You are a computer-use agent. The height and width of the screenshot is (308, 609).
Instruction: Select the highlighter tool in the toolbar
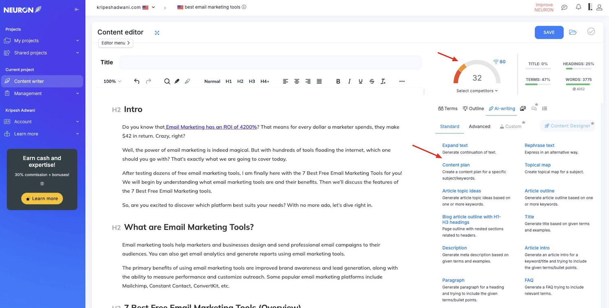click(177, 81)
